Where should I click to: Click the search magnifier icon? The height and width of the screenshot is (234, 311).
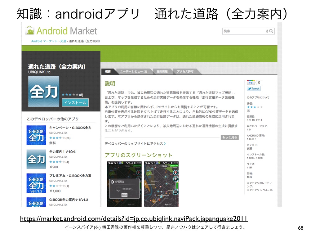tap(271, 31)
